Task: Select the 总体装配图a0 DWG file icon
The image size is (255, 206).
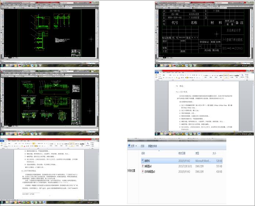Action: [x=143, y=171]
